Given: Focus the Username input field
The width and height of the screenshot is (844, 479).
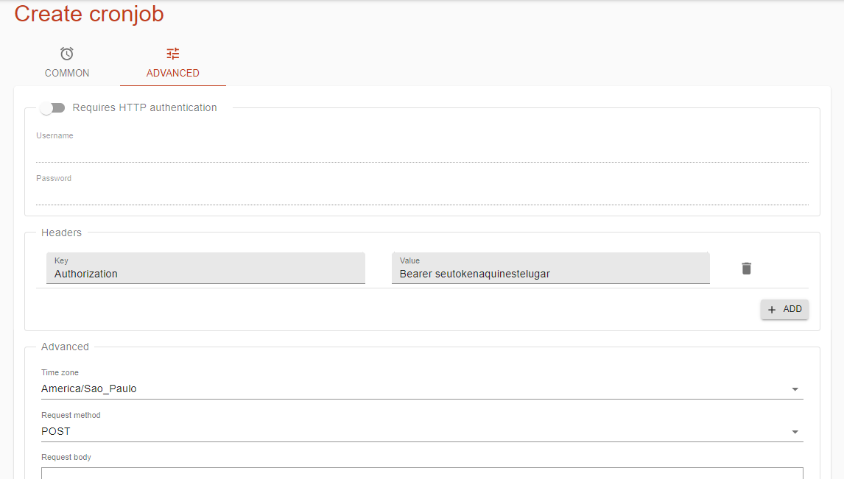Looking at the screenshot, I should click(x=422, y=152).
